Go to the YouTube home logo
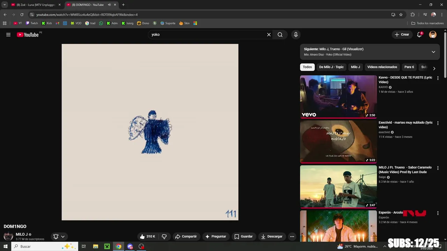This screenshot has height=251, width=447. (x=28, y=35)
